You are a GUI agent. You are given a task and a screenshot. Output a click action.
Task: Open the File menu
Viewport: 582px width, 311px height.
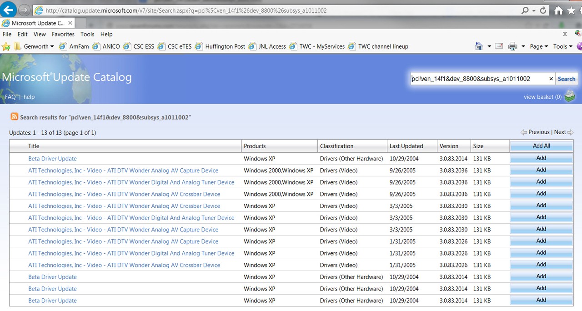pyautogui.click(x=7, y=34)
